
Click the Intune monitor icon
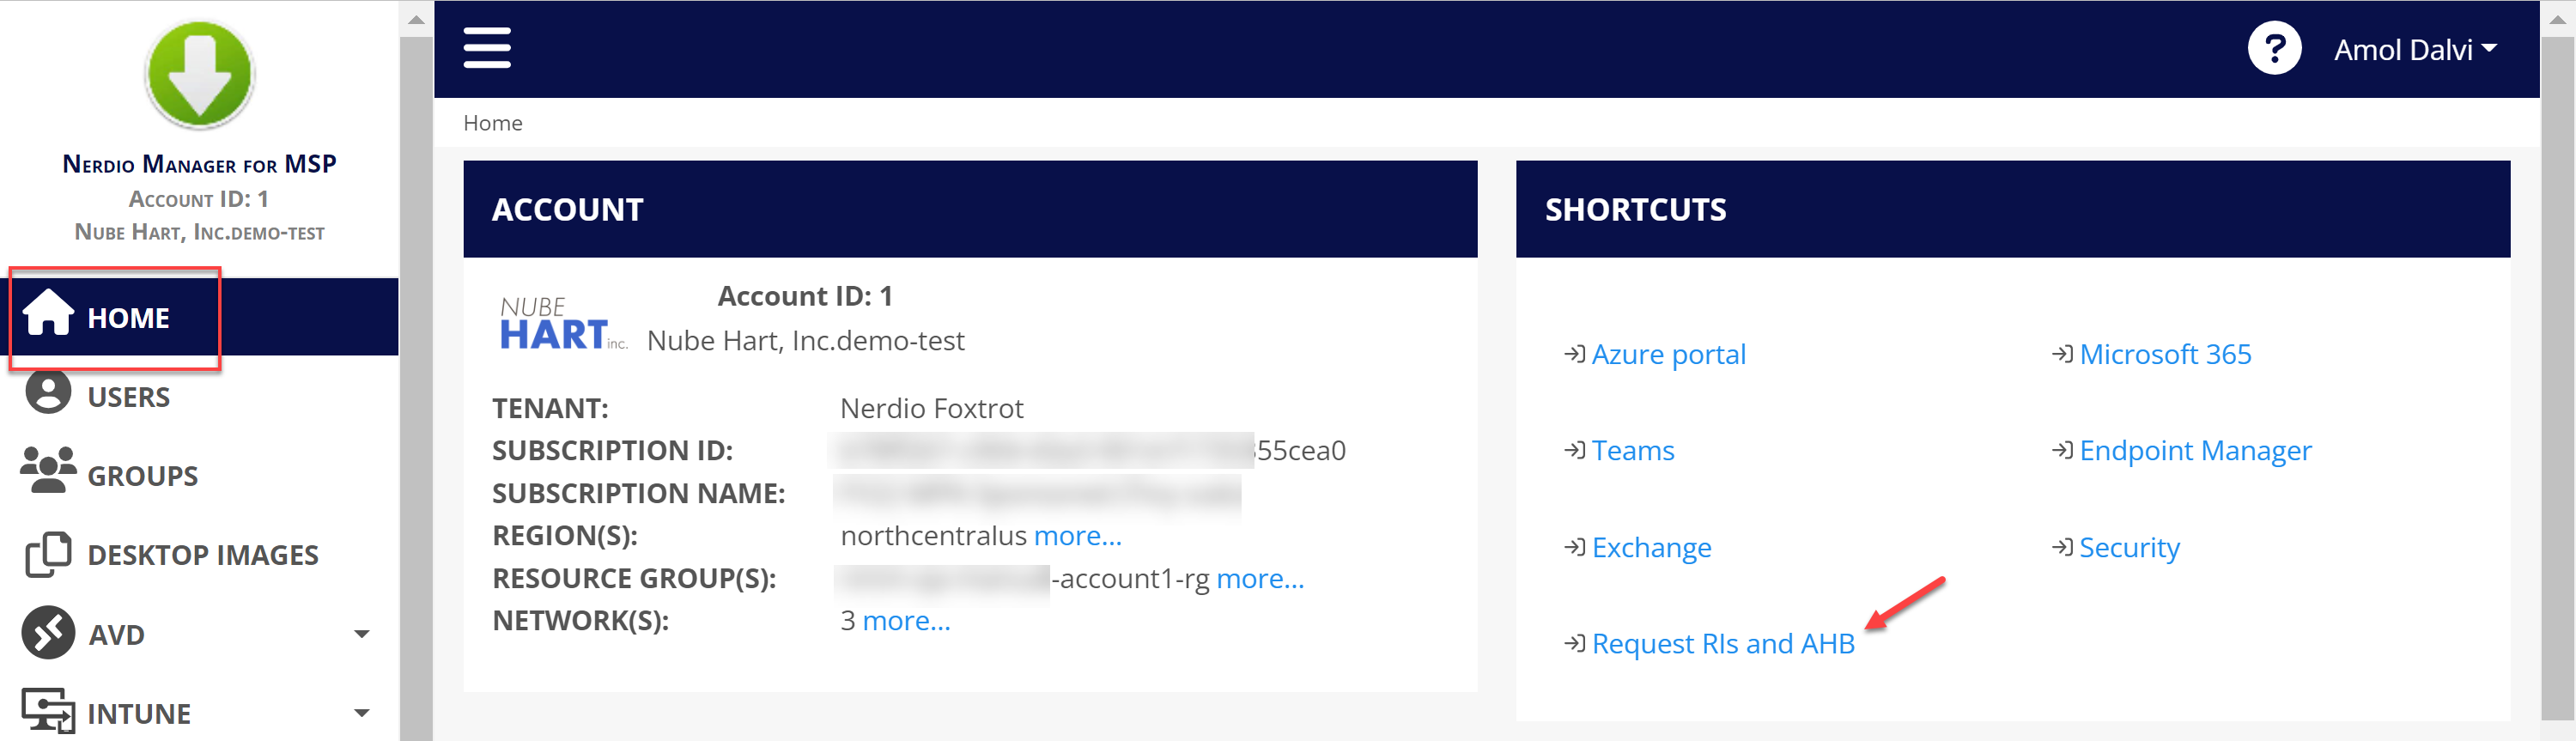point(48,711)
